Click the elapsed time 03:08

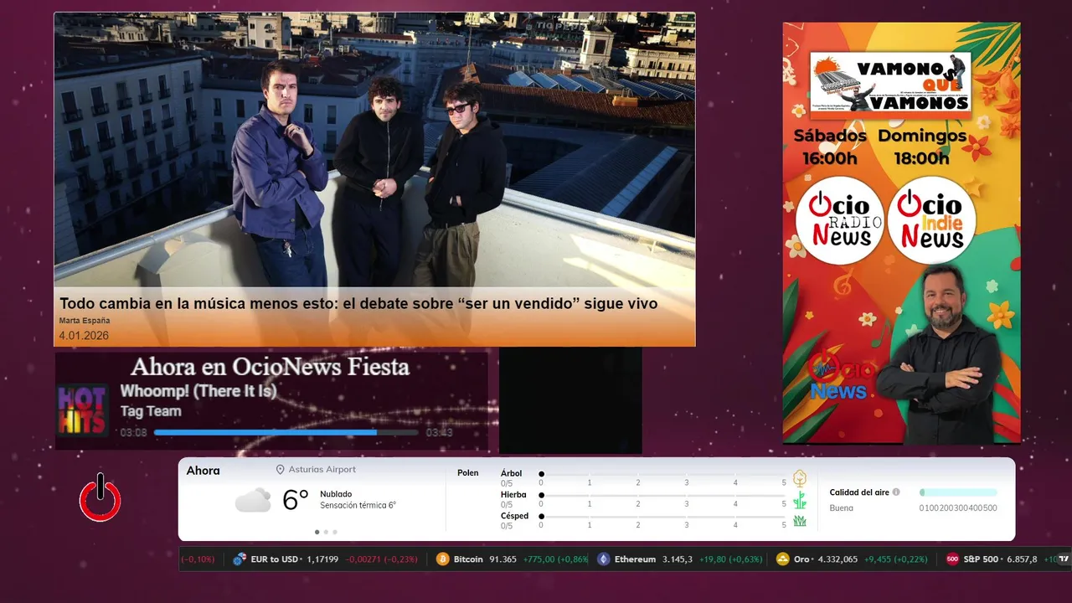[133, 433]
